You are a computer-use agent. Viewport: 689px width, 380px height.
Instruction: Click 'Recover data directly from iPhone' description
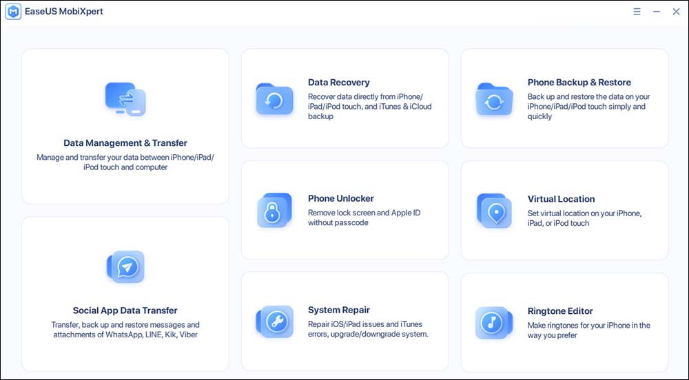(x=369, y=106)
